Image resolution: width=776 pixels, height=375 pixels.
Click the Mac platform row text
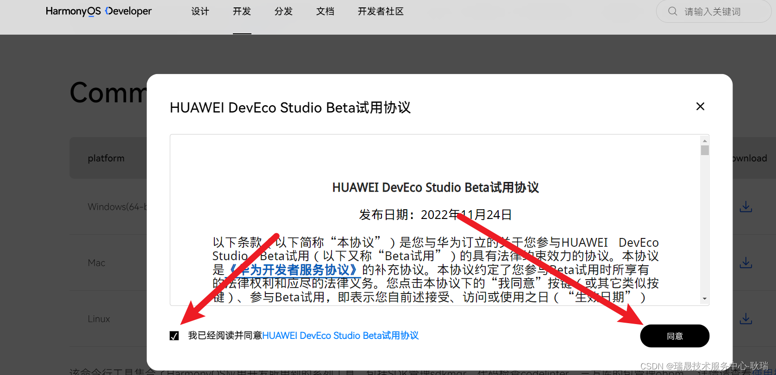click(96, 263)
